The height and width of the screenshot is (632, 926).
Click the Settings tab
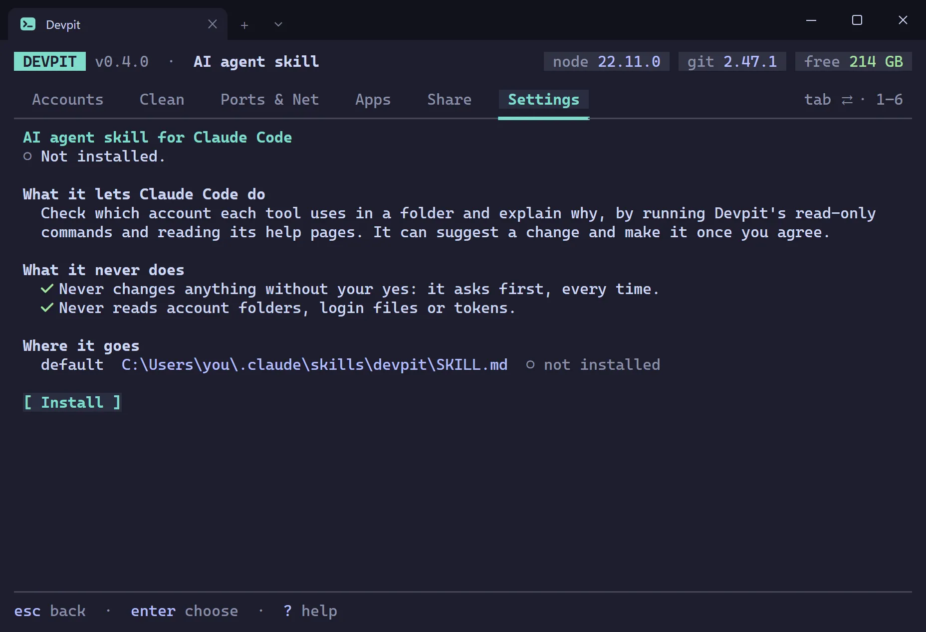pyautogui.click(x=544, y=100)
